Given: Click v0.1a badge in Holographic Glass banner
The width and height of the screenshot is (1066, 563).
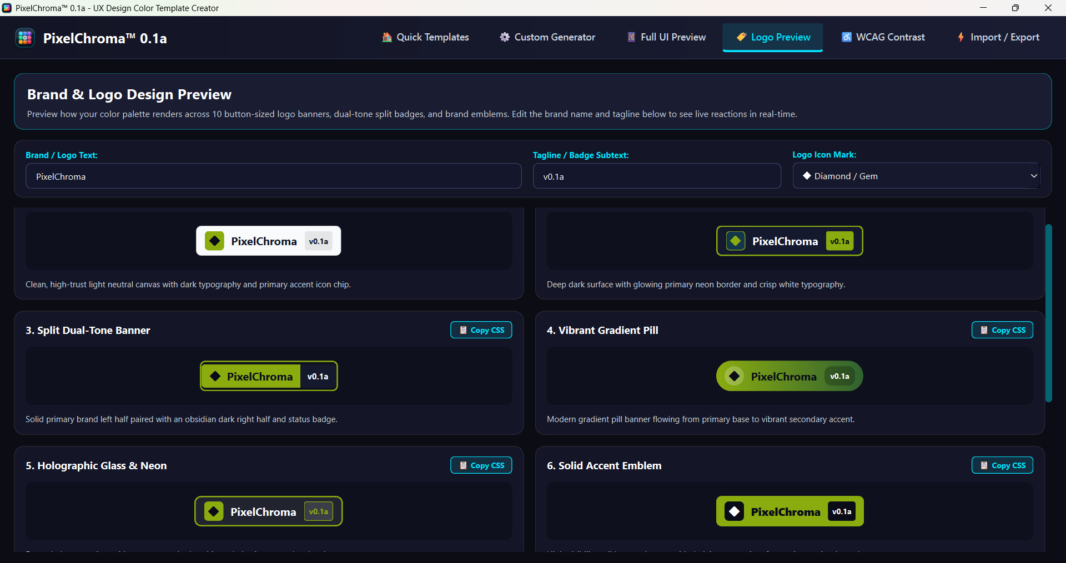Looking at the screenshot, I should (319, 511).
